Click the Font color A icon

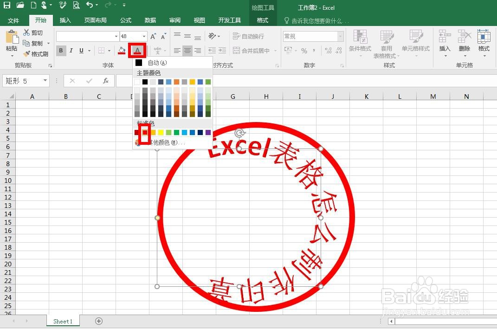coord(137,51)
